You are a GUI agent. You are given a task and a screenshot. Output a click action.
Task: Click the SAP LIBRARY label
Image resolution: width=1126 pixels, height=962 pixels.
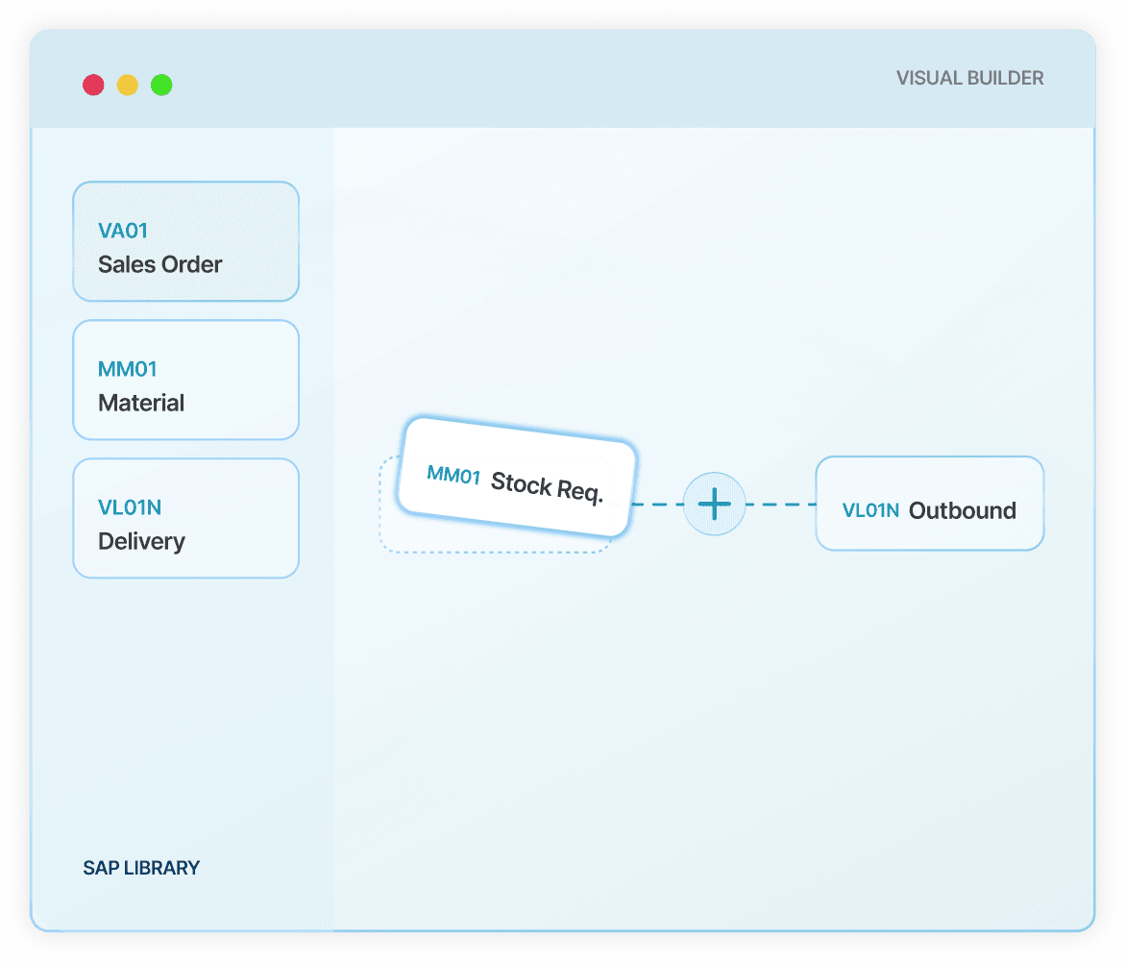141,868
